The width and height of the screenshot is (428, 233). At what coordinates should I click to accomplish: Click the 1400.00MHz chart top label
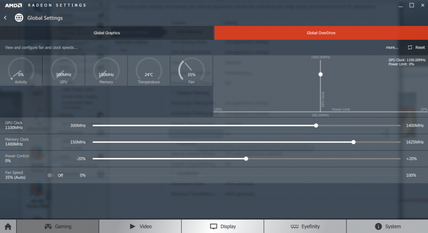pyautogui.click(x=321, y=57)
